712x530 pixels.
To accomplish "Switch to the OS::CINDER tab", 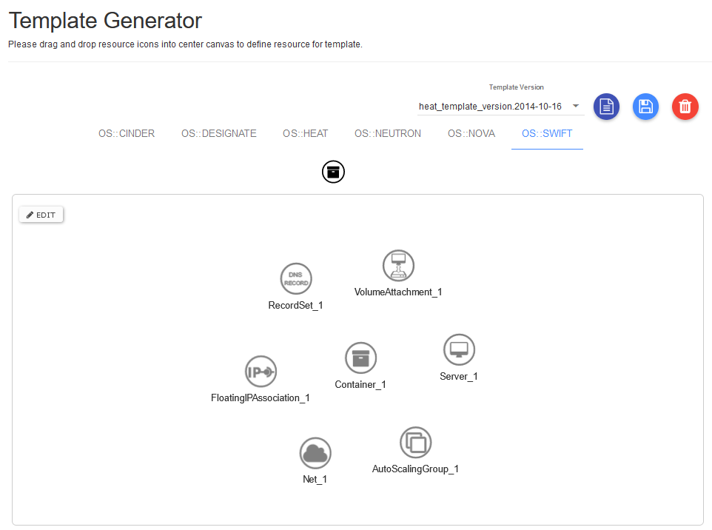I will point(126,133).
